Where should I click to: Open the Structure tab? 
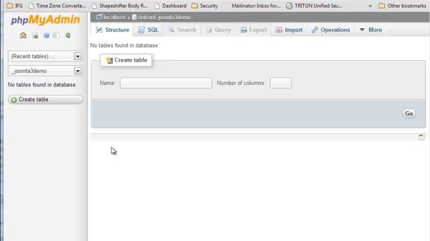tap(112, 29)
